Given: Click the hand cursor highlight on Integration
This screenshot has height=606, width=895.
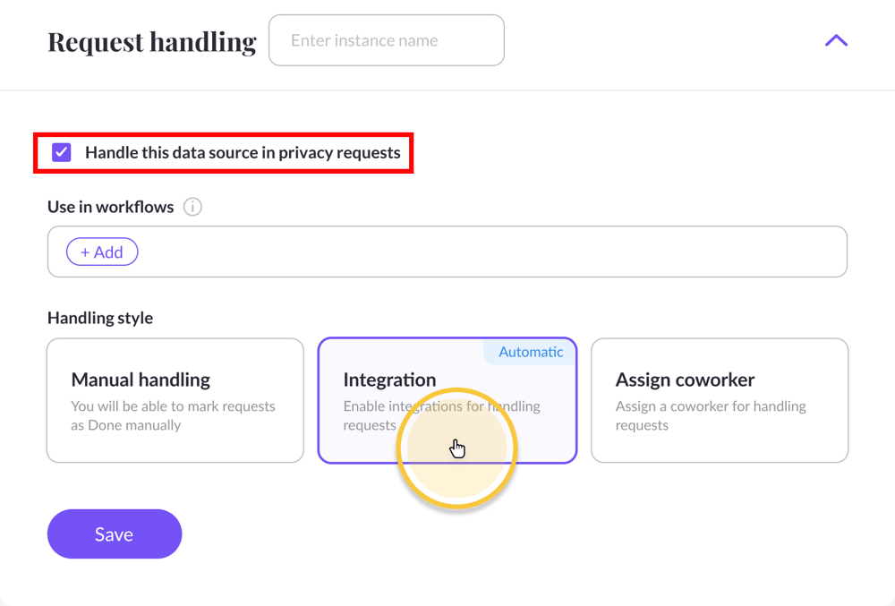Looking at the screenshot, I should (x=457, y=447).
